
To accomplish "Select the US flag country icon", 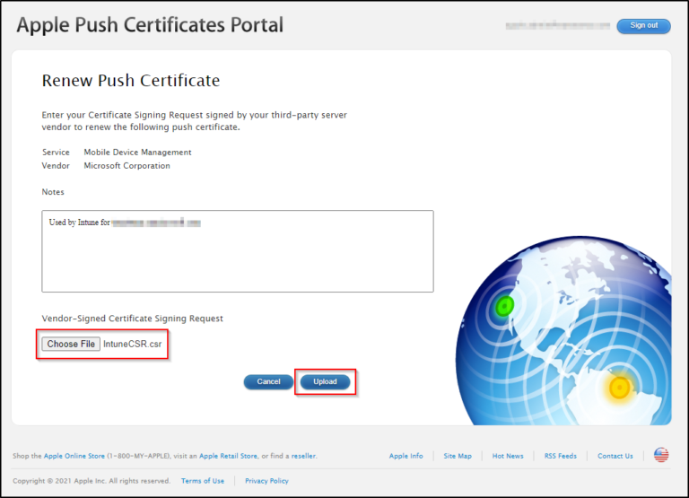I will 661,455.
